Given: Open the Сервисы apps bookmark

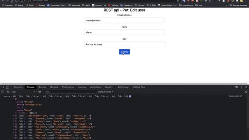Looking at the screenshot, I should point(7,5).
